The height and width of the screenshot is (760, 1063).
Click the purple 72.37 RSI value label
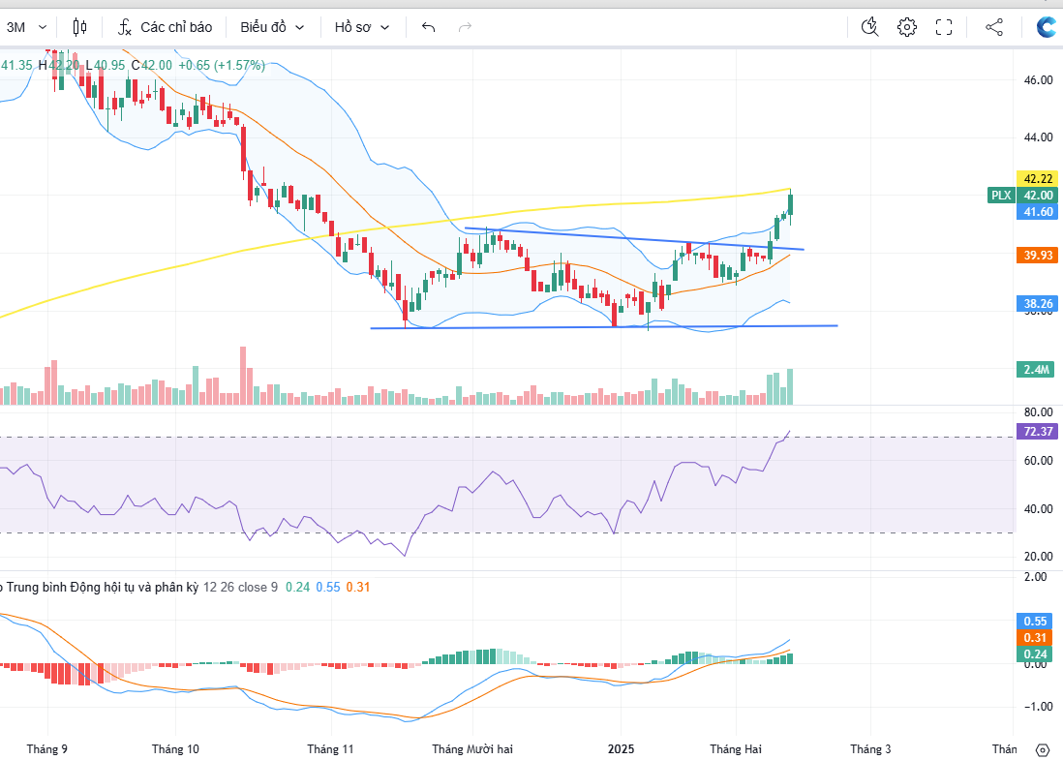[1037, 431]
